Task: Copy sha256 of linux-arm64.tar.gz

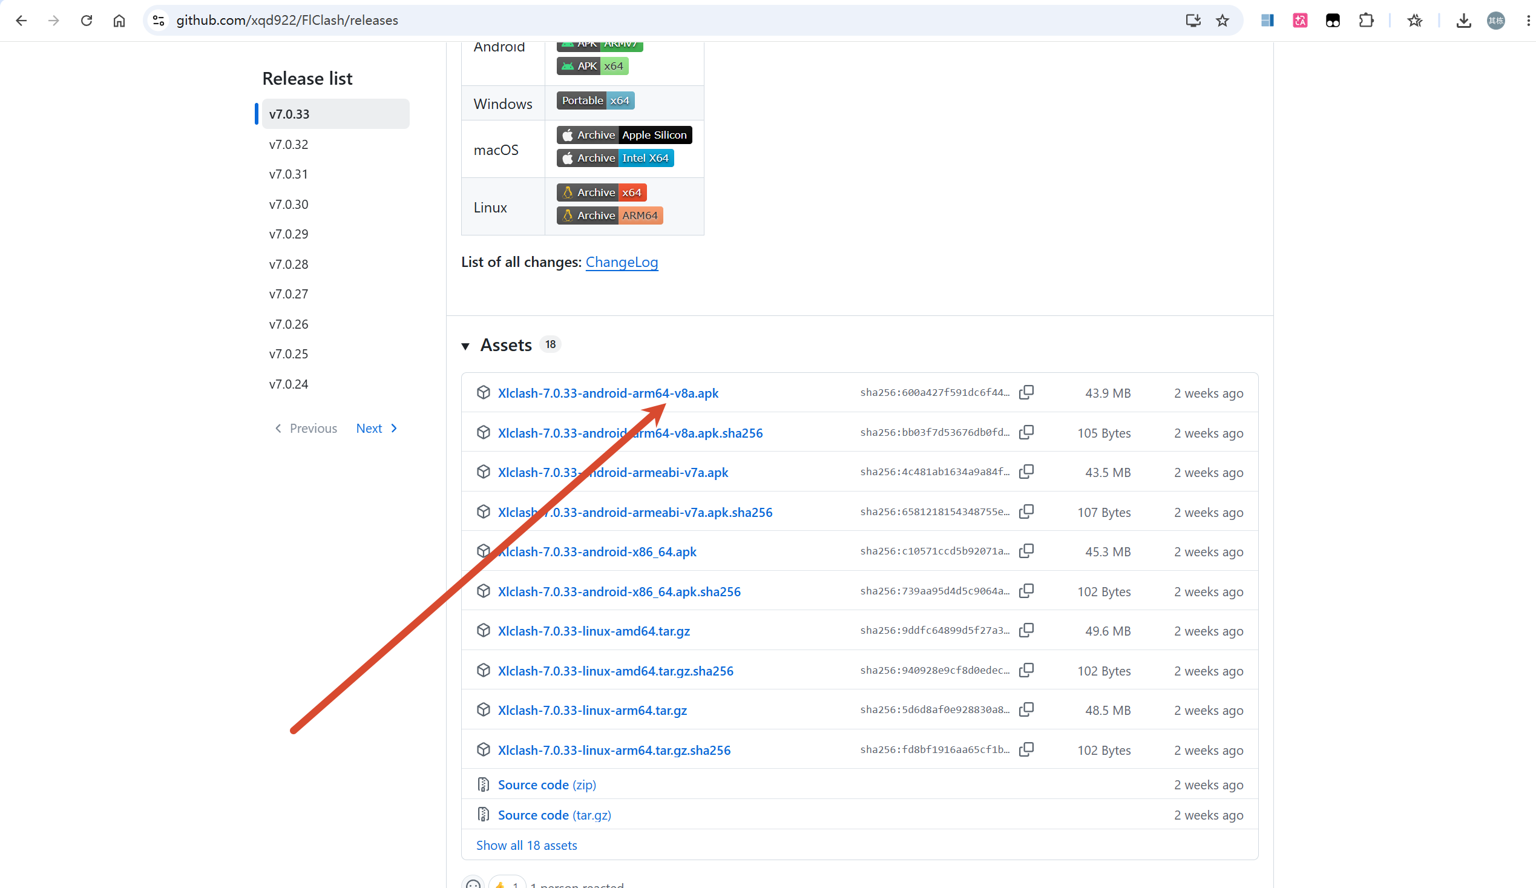Action: [x=1026, y=709]
